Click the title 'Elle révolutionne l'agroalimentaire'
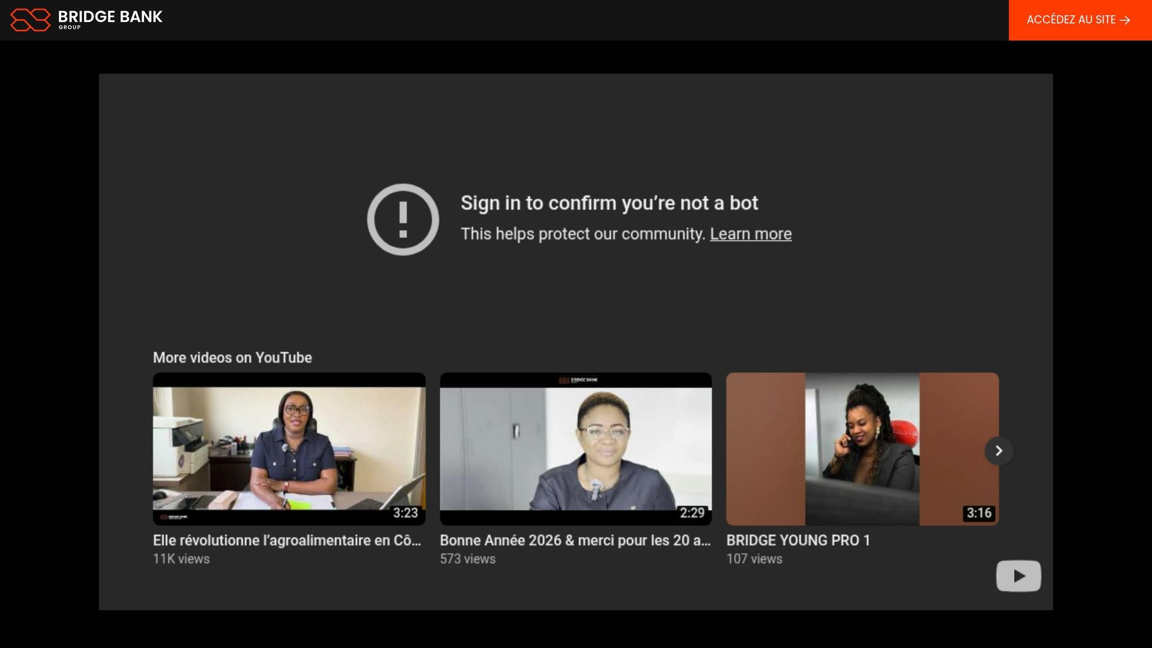Viewport: 1152px width, 648px height. (287, 541)
